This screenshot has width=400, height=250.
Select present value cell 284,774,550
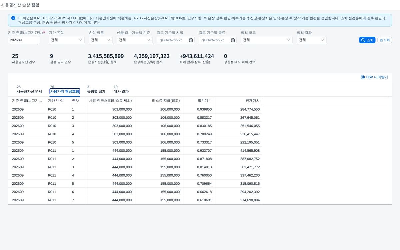click(x=250, y=109)
